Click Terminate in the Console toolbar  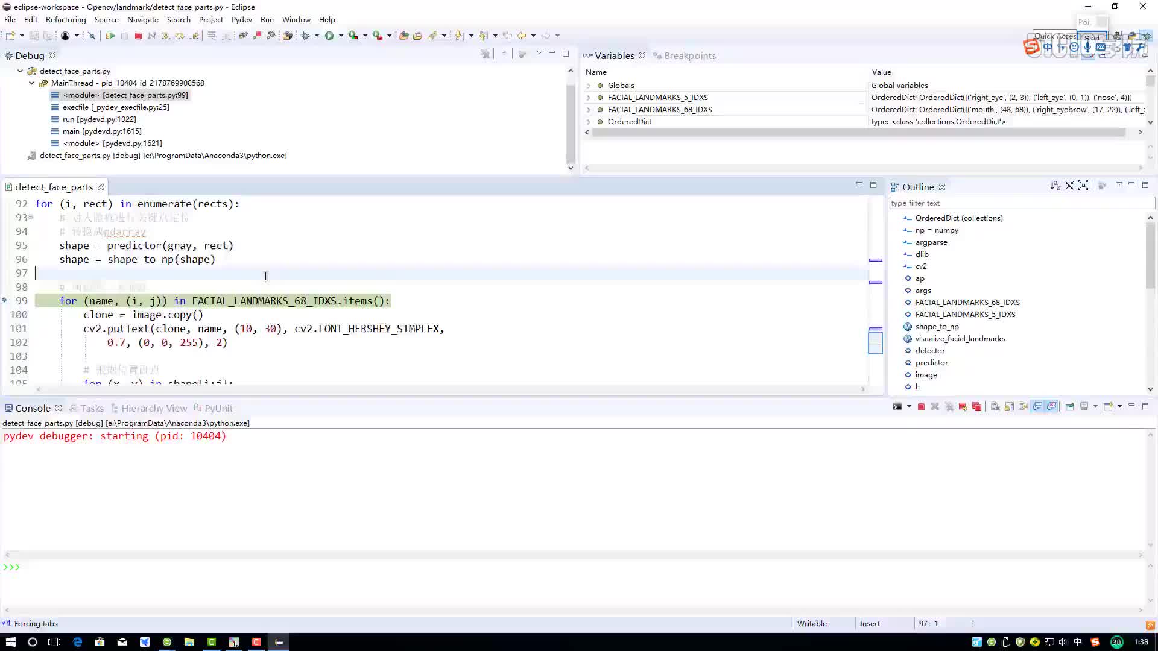tap(921, 407)
